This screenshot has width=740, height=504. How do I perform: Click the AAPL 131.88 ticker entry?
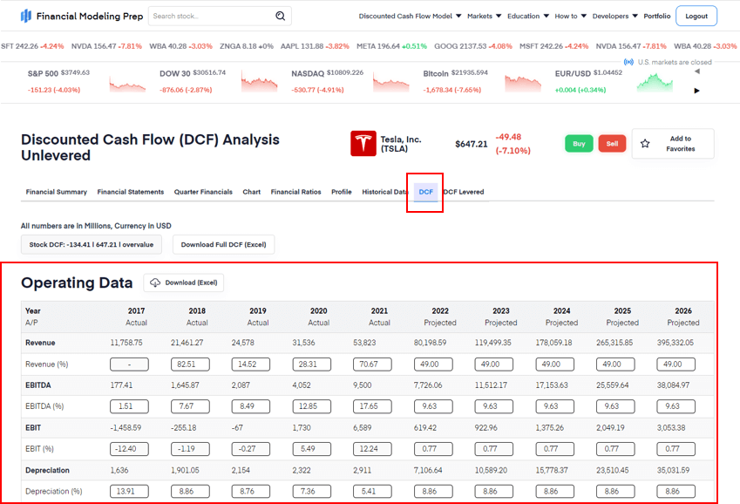[x=315, y=46]
